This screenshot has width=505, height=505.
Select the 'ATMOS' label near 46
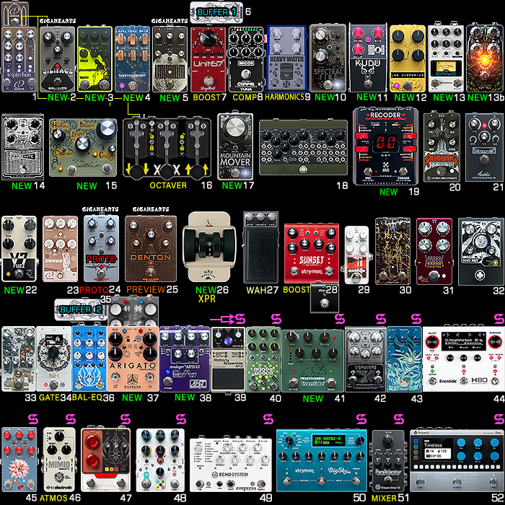pyautogui.click(x=53, y=498)
